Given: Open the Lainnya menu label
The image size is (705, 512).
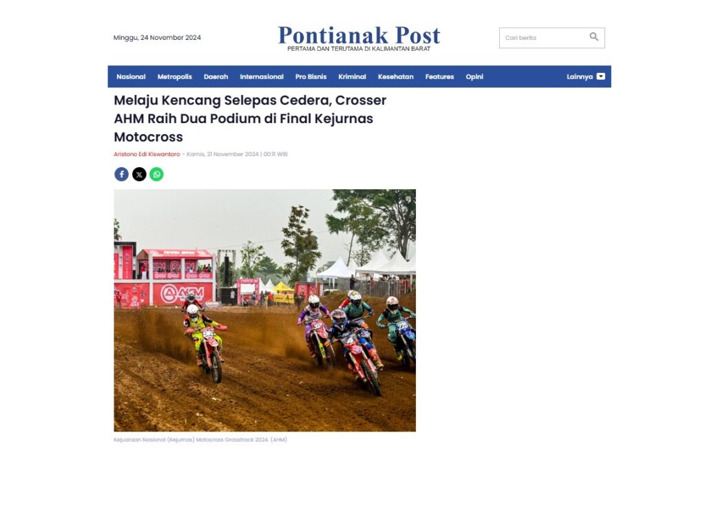Looking at the screenshot, I should 580,77.
